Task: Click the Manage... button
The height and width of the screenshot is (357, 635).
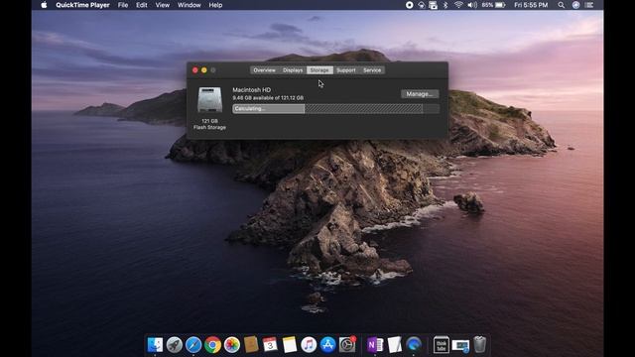Action: tap(420, 94)
